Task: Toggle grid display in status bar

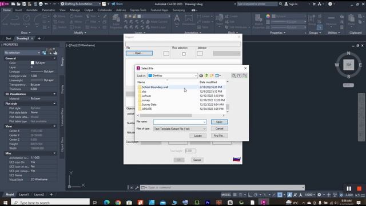Action: (235, 195)
